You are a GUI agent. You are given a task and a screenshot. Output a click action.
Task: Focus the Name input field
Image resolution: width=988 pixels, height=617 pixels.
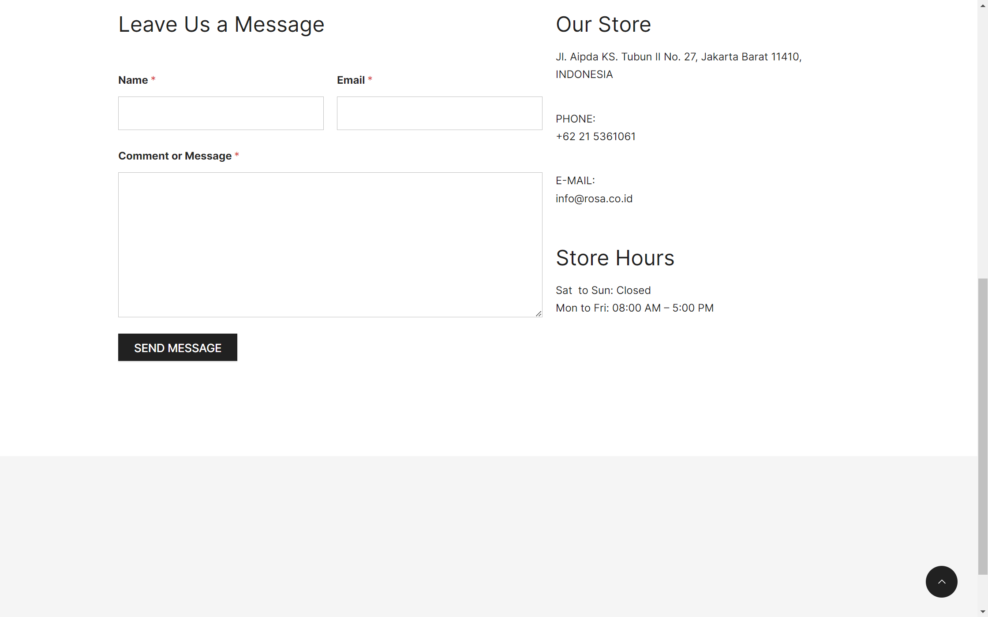tap(221, 113)
